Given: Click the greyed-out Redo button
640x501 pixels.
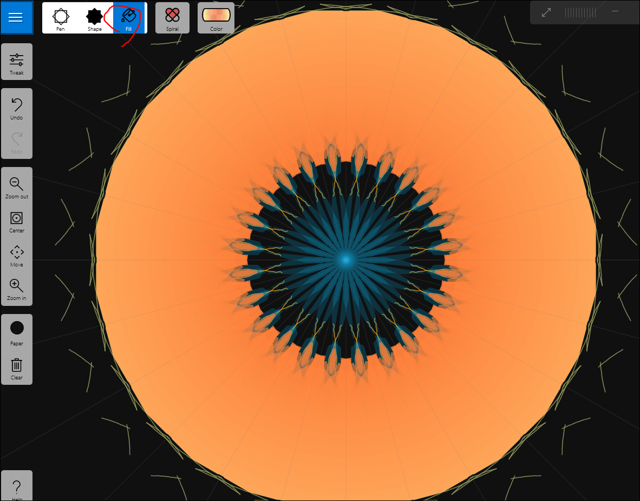Looking at the screenshot, I should (x=17, y=142).
